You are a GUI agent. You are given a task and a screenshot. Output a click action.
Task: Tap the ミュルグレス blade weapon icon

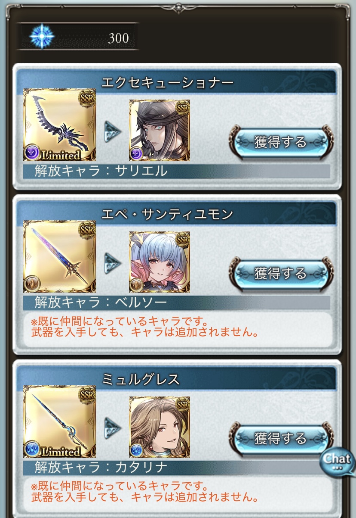pos(60,421)
